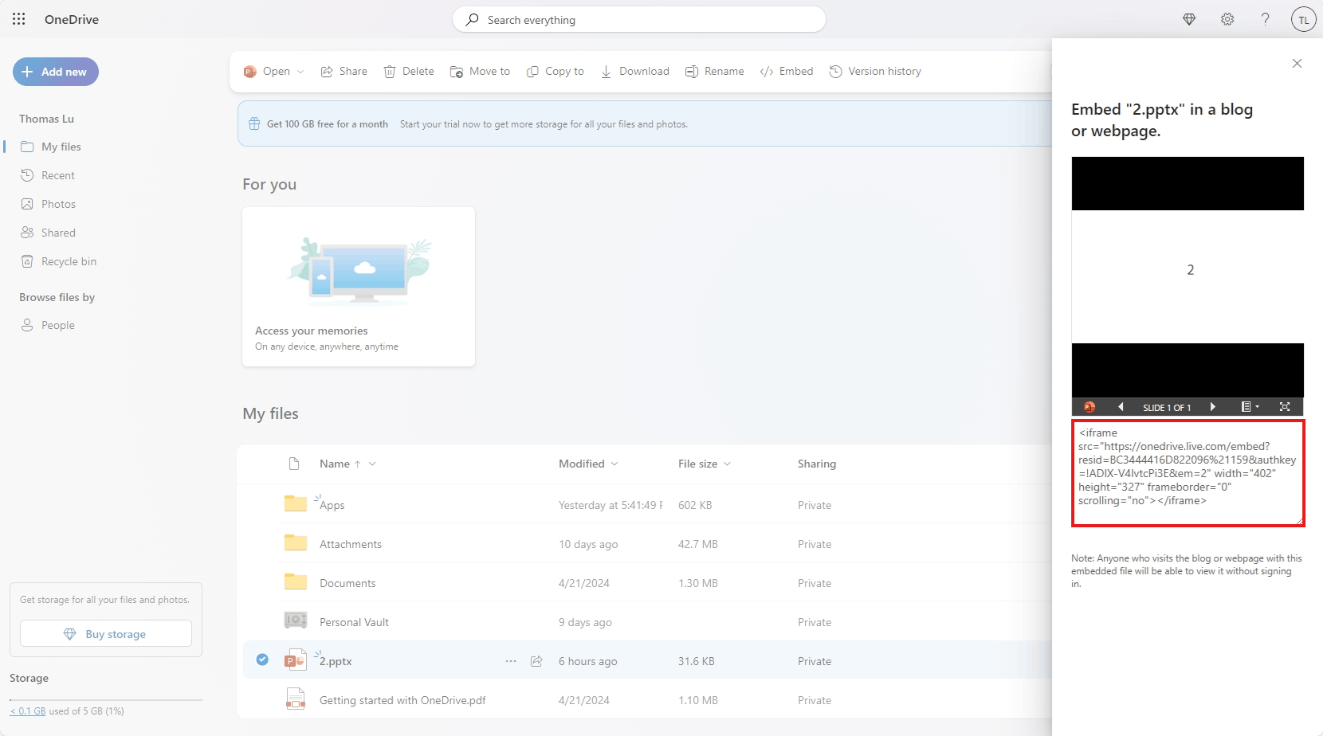Open the dropdown next to Open
The image size is (1323, 736).
(x=300, y=71)
